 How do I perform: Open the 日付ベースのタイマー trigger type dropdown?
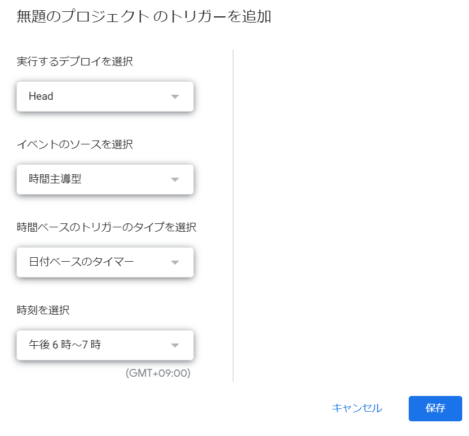105,262
